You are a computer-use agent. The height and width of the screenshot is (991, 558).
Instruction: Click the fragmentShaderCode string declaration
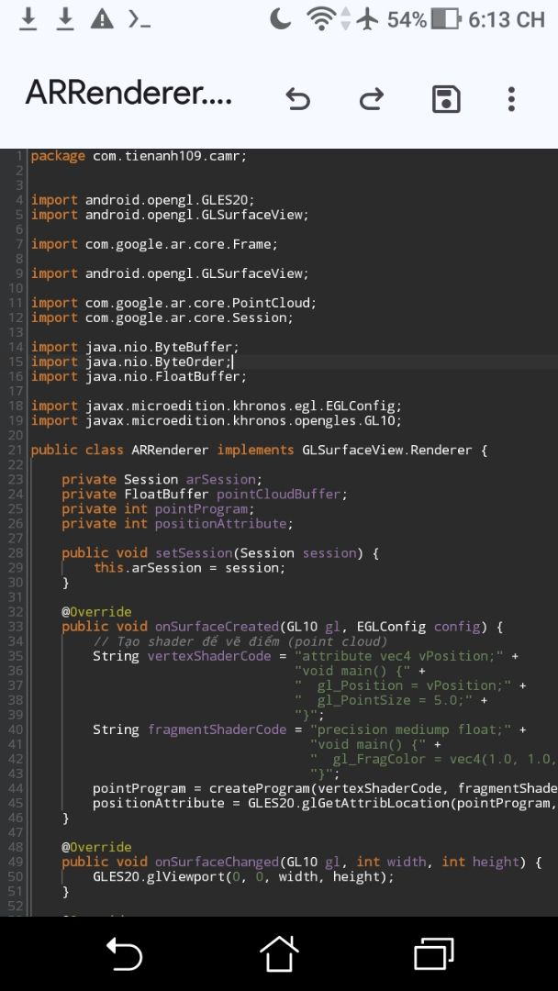309,730
